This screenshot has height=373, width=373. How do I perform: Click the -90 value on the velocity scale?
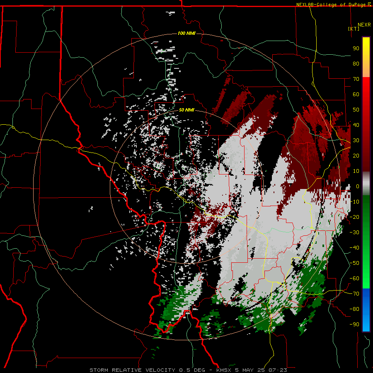tap(354, 324)
